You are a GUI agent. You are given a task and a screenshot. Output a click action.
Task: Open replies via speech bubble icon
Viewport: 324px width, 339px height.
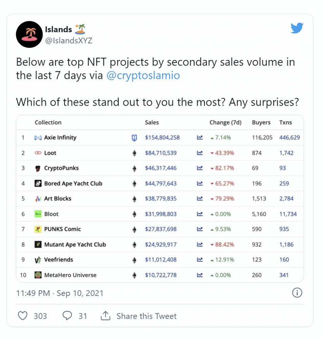tap(67, 316)
